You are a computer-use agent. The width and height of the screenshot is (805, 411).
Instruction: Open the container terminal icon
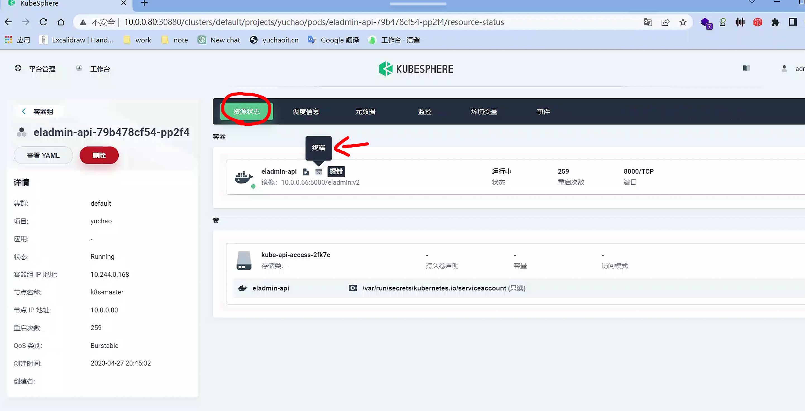coord(318,172)
